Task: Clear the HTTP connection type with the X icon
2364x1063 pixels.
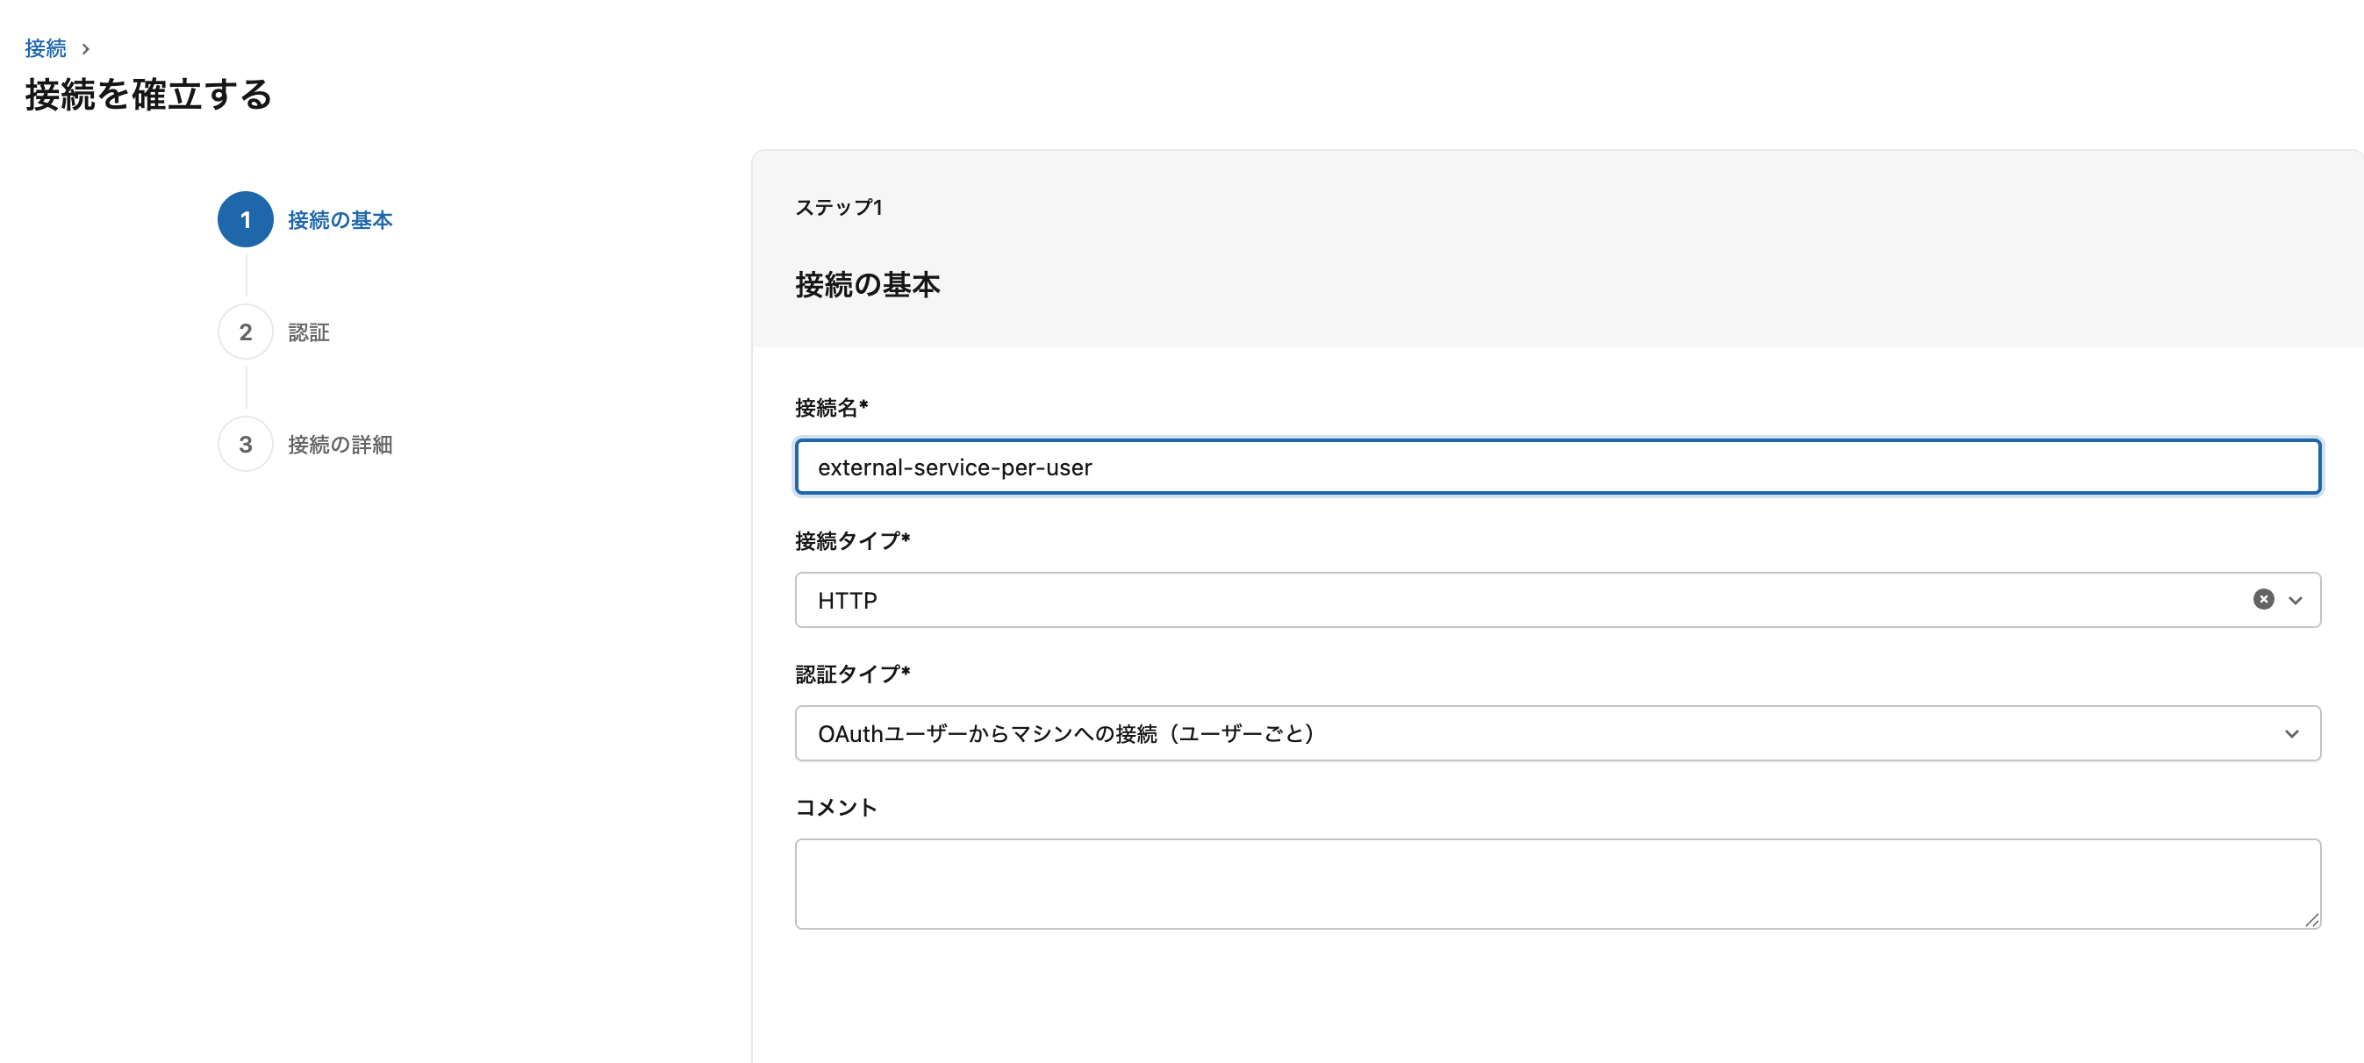Action: click(2264, 599)
